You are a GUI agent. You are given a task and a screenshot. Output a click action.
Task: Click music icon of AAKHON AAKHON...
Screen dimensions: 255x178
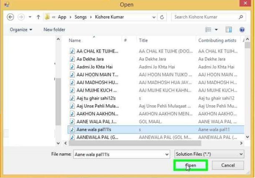pos(72,114)
